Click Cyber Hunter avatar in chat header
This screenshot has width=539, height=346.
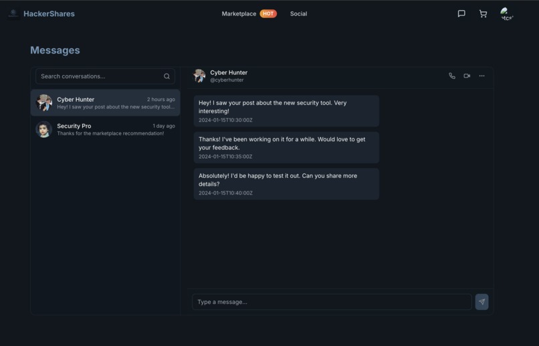(199, 76)
